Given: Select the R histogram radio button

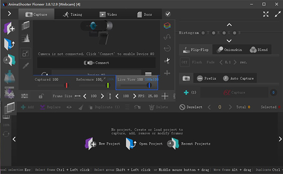Looking at the screenshot, I should [x=214, y=33].
